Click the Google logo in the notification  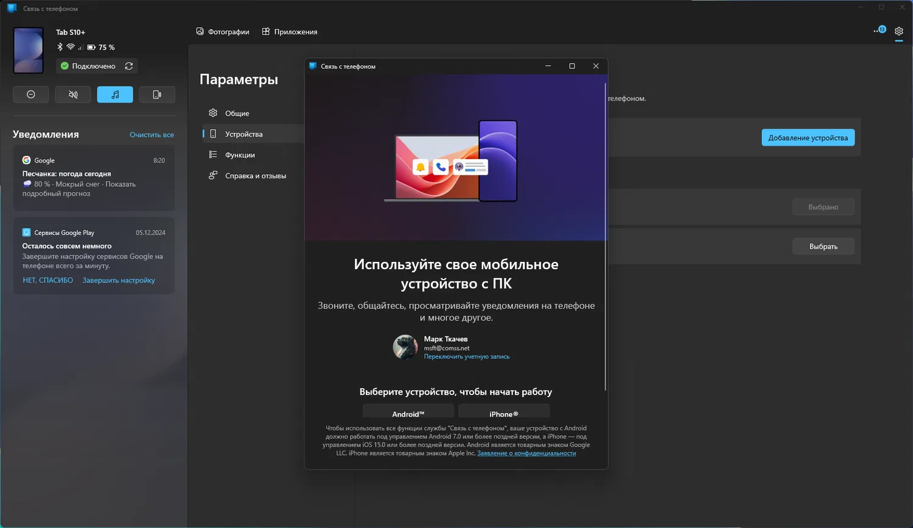point(26,160)
